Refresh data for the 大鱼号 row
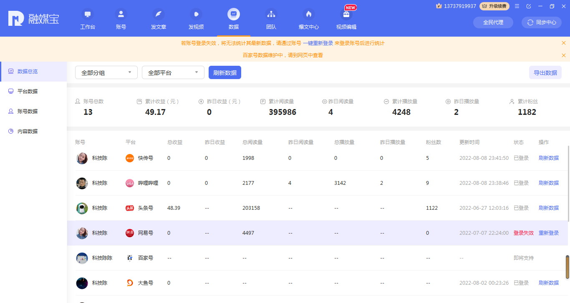The width and height of the screenshot is (570, 303). point(549,283)
